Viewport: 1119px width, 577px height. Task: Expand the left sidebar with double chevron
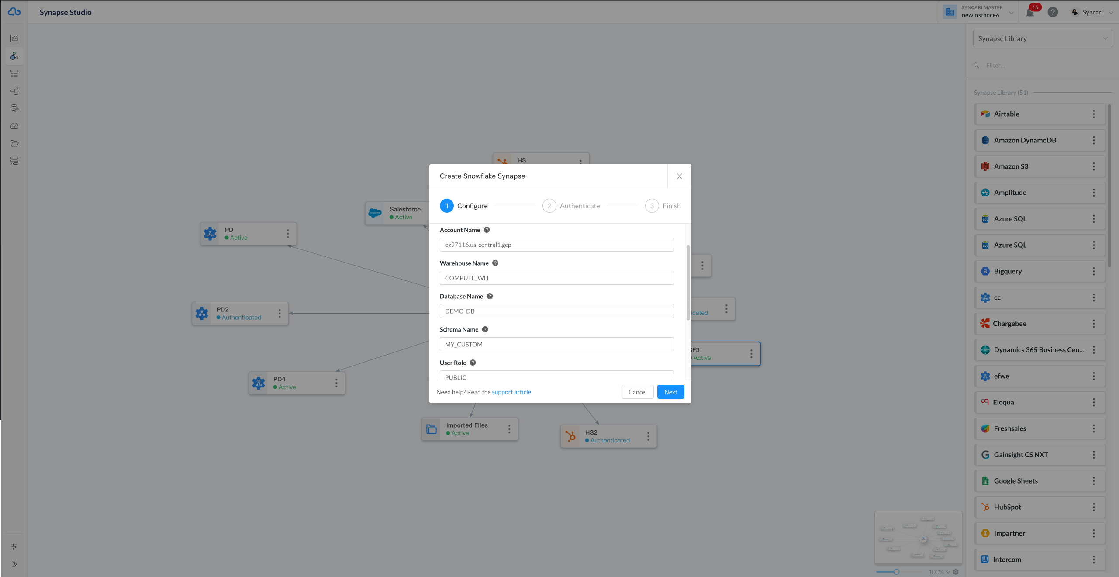coord(14,564)
